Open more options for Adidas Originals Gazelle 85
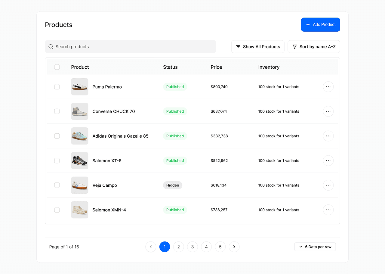The image size is (385, 274). pos(328,136)
